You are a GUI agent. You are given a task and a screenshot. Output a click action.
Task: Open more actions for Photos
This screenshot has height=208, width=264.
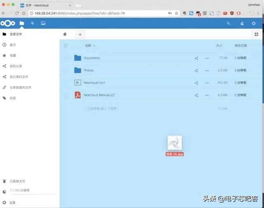point(207,71)
